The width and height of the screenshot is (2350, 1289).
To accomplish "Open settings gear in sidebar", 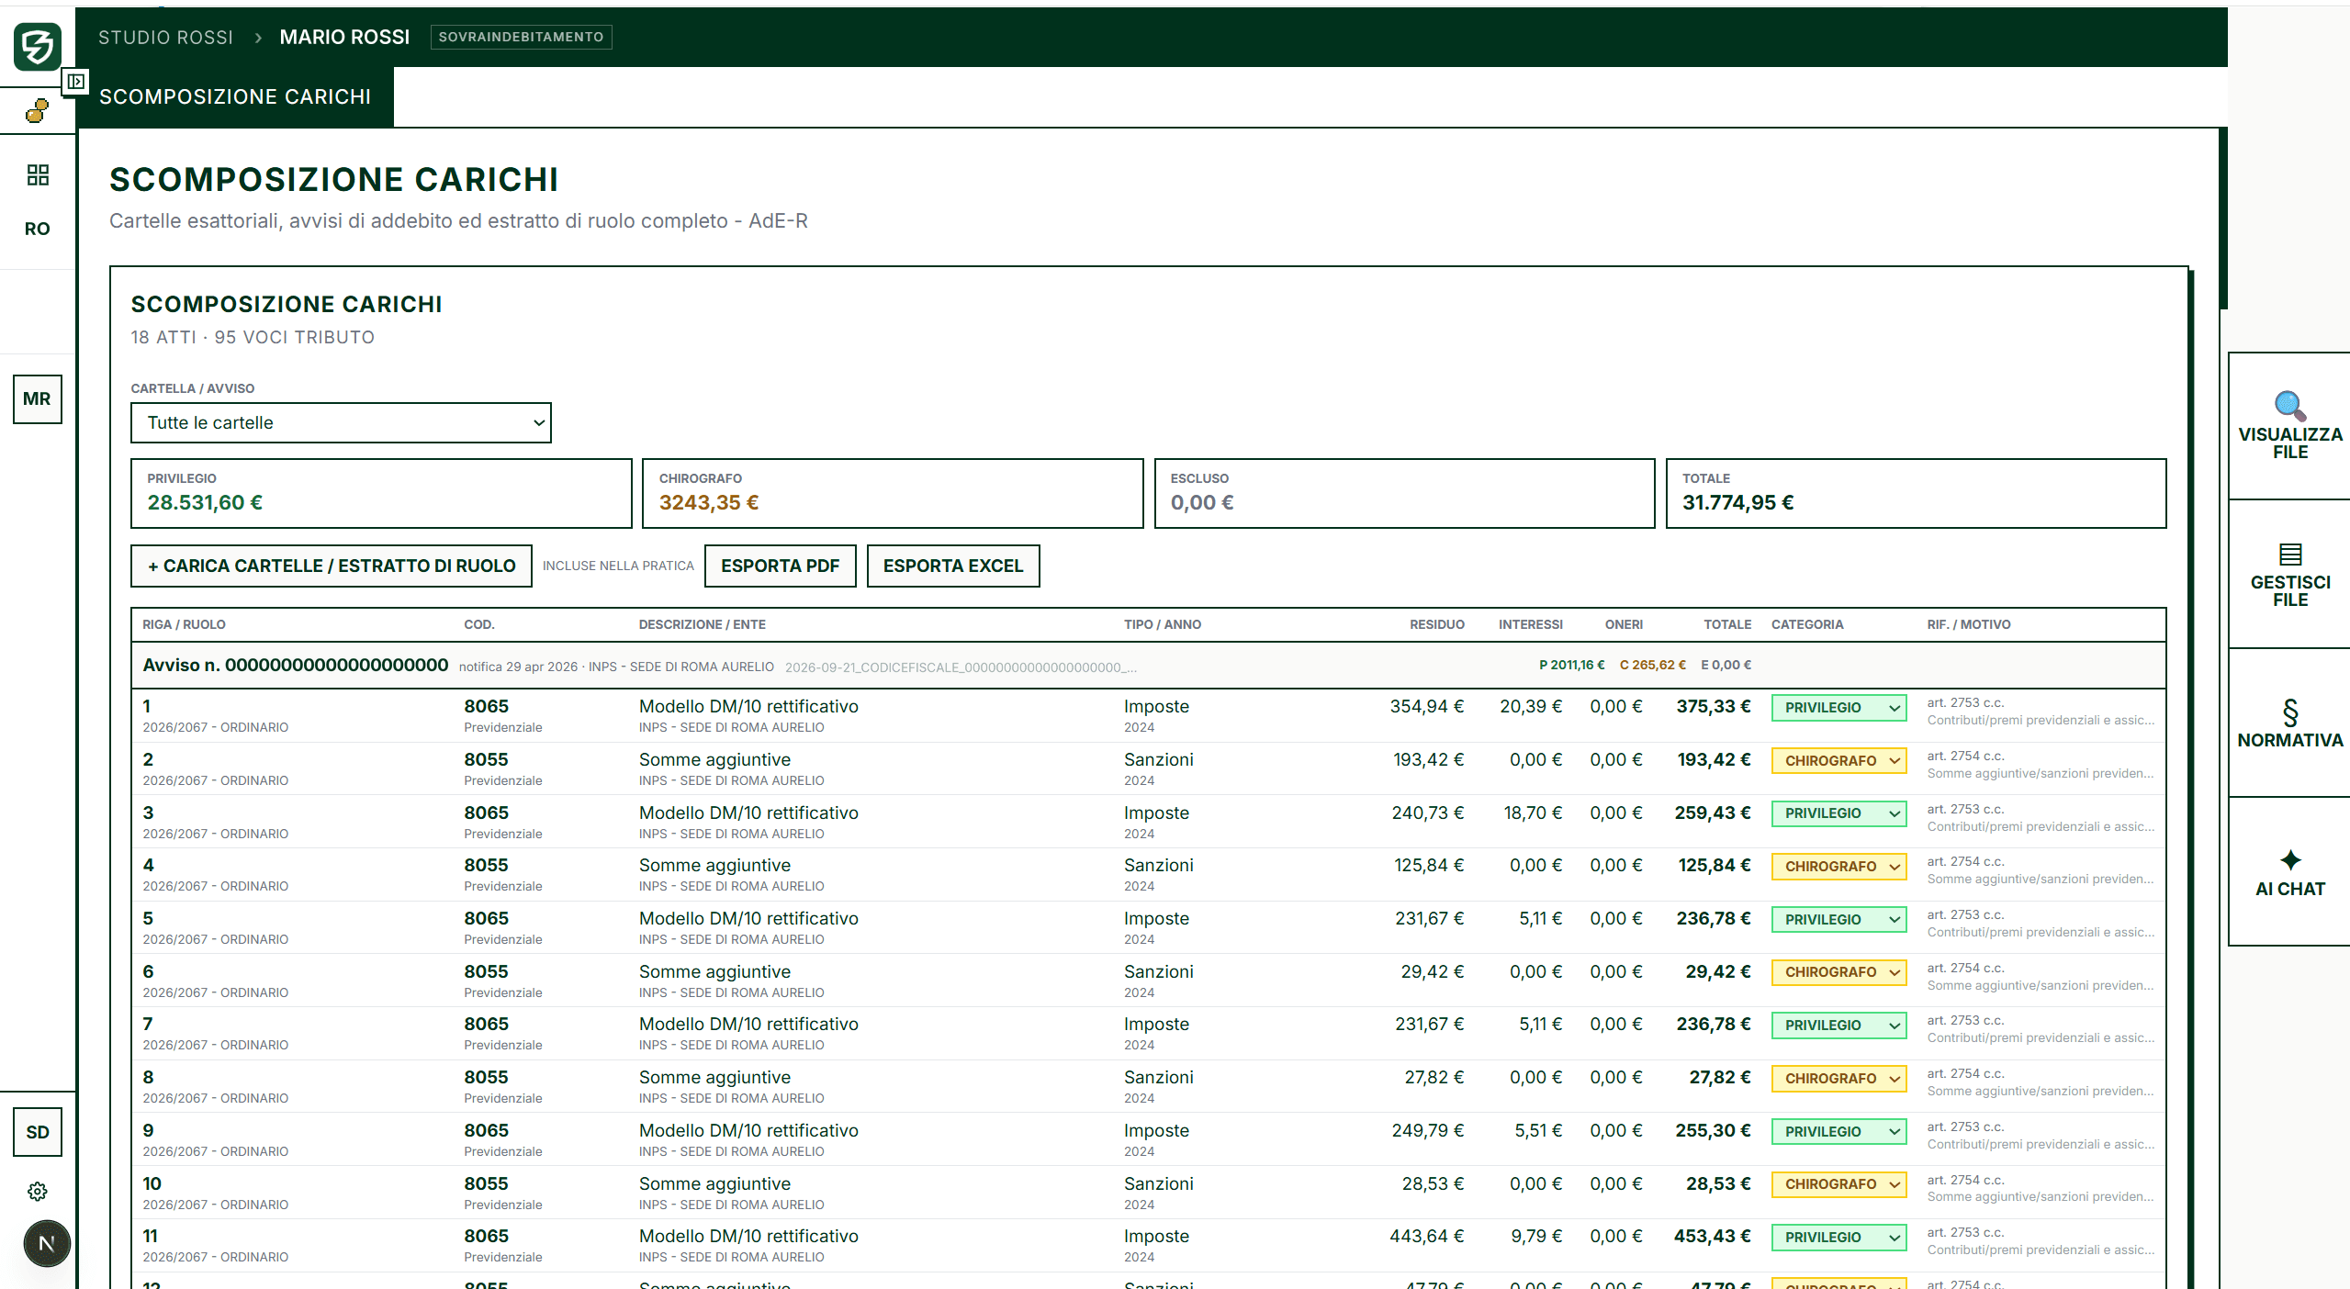I will [38, 1192].
